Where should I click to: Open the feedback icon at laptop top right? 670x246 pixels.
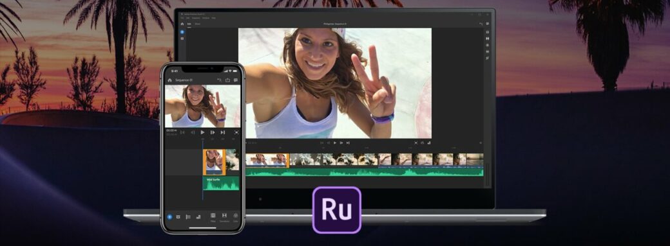tap(488, 24)
